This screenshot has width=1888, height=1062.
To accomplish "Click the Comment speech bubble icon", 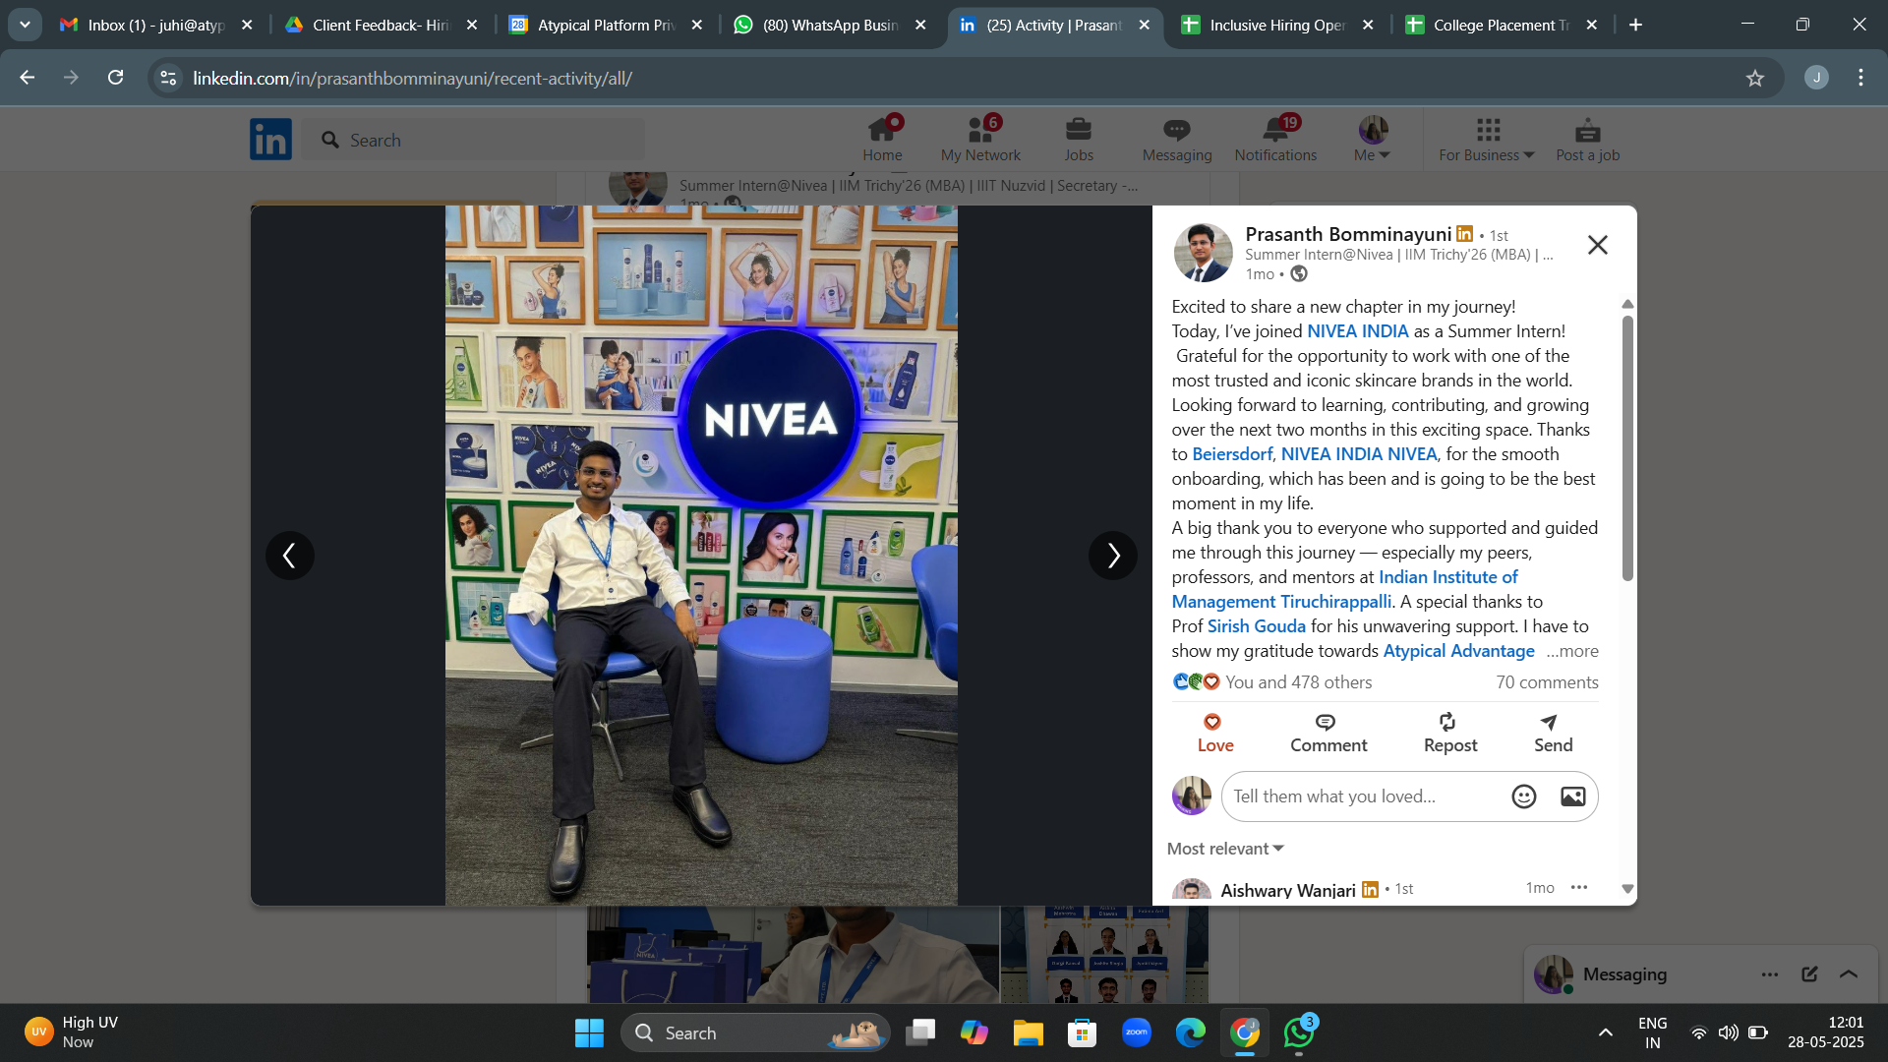I will pos(1326,723).
